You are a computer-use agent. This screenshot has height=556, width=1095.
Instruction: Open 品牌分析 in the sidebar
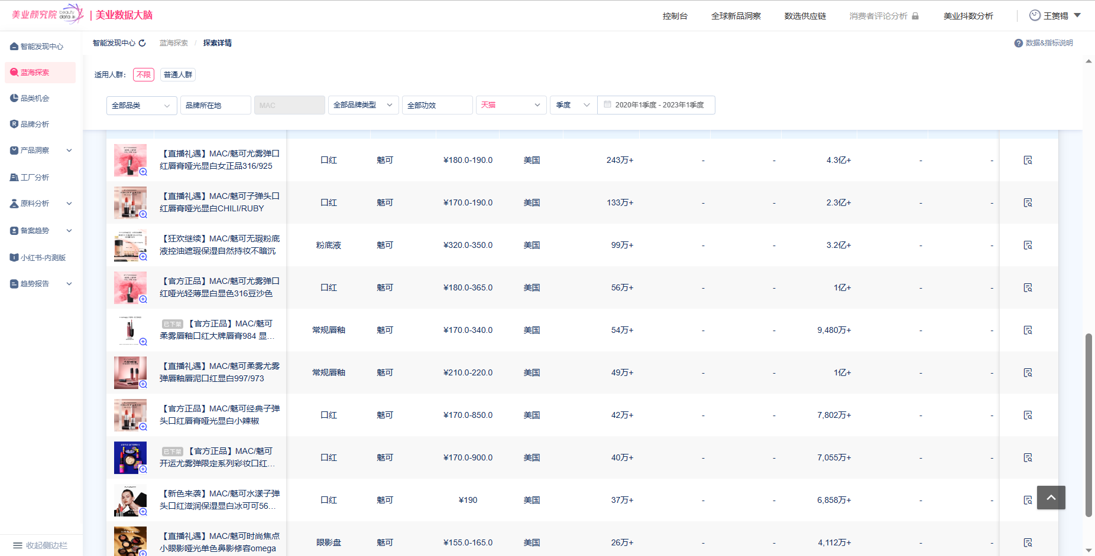[35, 125]
